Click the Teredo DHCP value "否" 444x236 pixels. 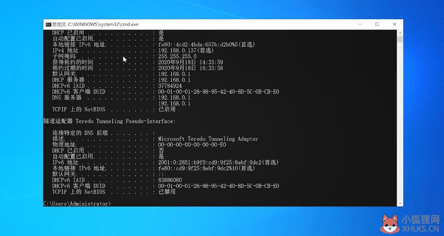[161, 151]
